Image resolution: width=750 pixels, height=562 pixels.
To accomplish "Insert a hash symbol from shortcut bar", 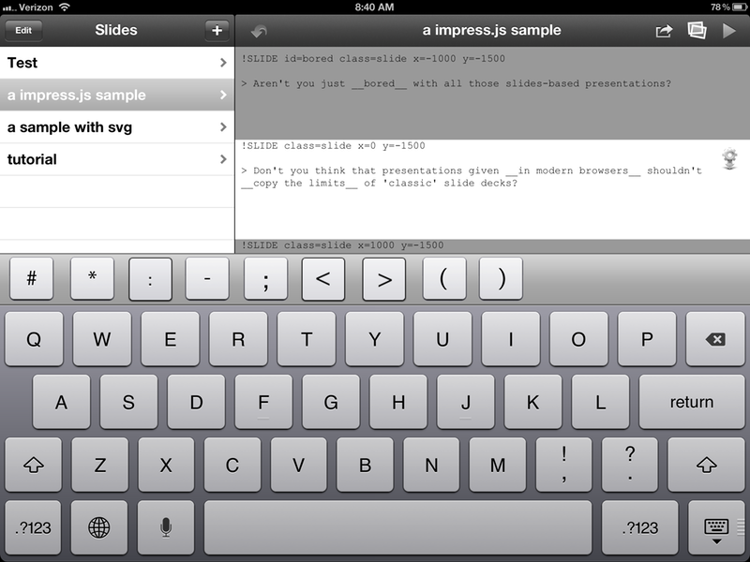I will coord(32,278).
